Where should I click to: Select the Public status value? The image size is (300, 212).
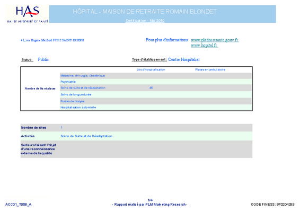pyautogui.click(x=43, y=59)
